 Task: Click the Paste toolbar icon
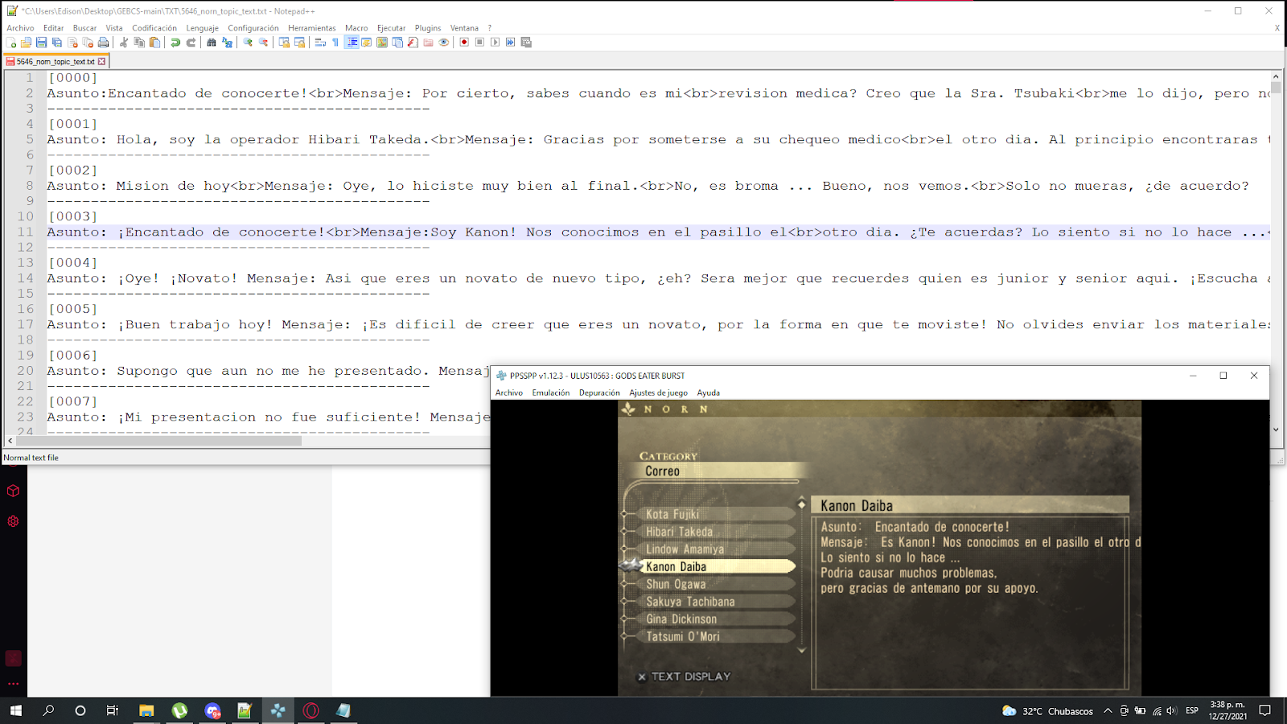pos(154,43)
